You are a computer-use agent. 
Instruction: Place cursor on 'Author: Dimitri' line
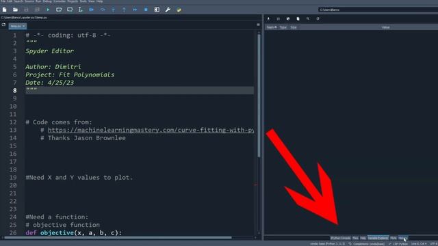pos(53,67)
